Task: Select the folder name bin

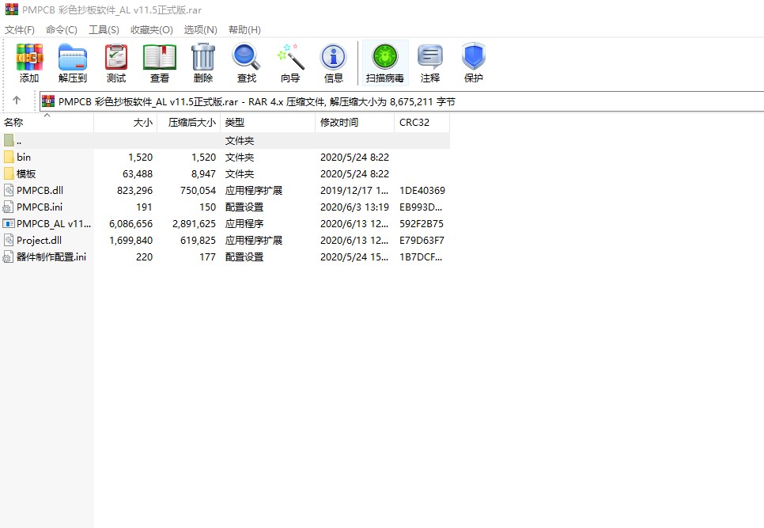Action: tap(24, 157)
